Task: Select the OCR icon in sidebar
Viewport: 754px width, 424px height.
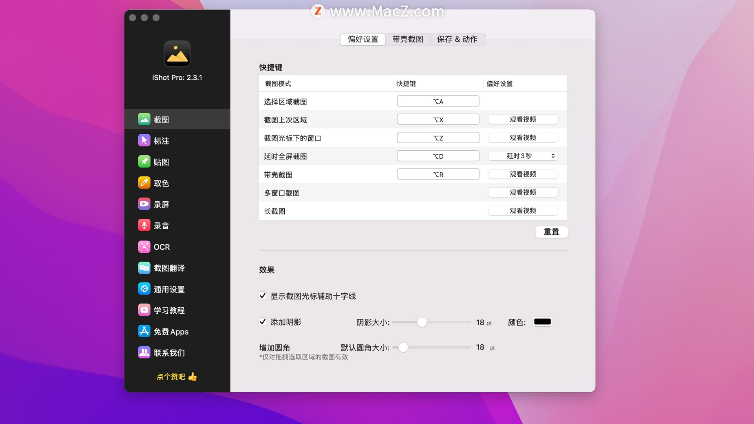Action: click(144, 247)
